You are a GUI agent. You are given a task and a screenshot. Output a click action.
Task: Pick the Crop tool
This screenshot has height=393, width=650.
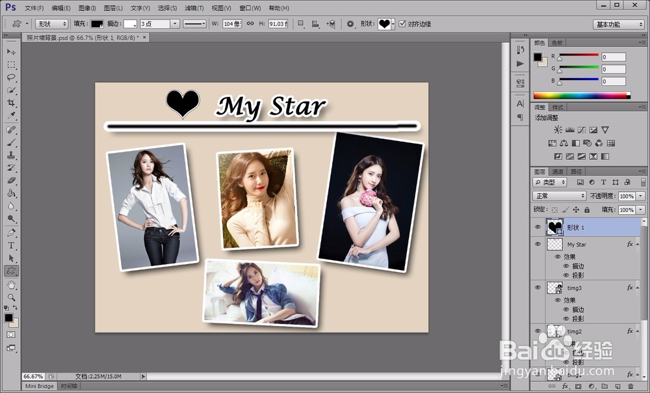[x=11, y=103]
